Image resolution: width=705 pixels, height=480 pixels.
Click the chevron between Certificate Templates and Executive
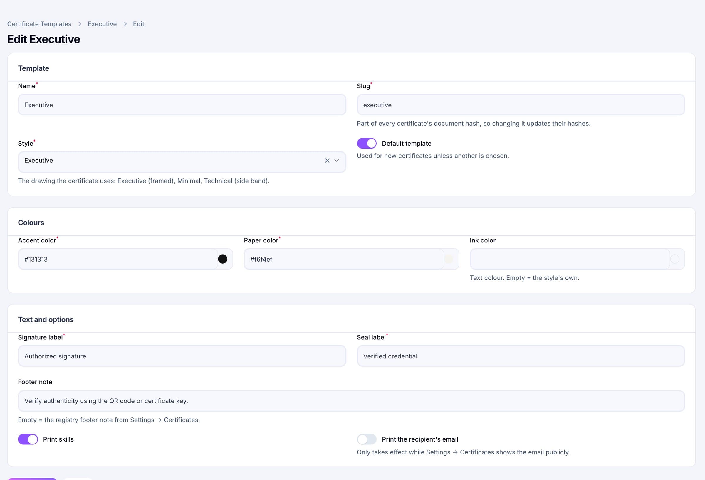(x=80, y=24)
